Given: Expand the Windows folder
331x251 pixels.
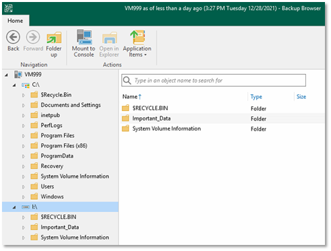Looking at the screenshot, I should (x=24, y=197).
